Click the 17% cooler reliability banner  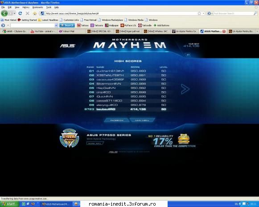click(172, 141)
